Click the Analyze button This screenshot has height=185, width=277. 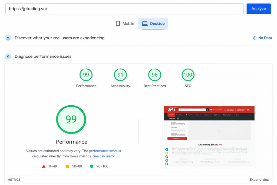[x=259, y=9]
